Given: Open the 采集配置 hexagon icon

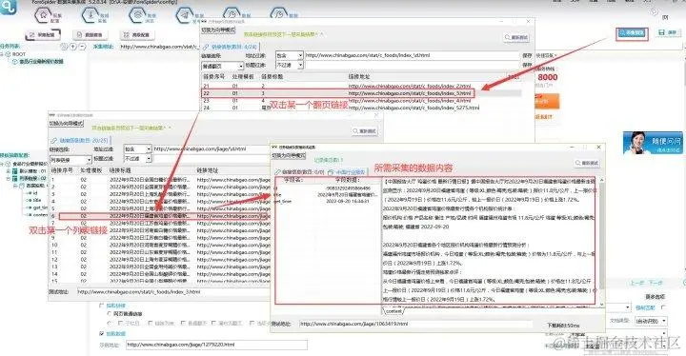Looking at the screenshot, I should click(43, 15).
